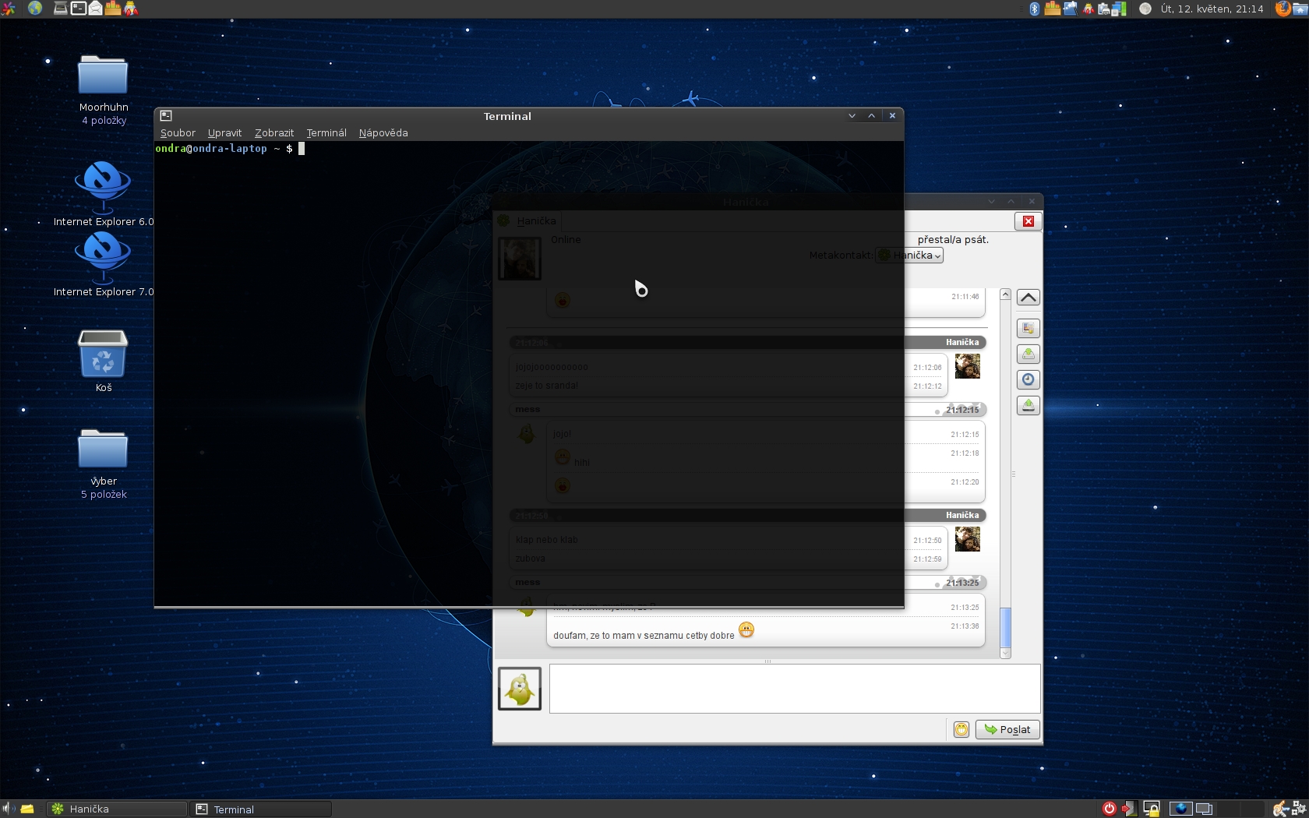Screen dimensions: 1309x818
Task: Click the network monitor tray icon
Action: (1119, 9)
